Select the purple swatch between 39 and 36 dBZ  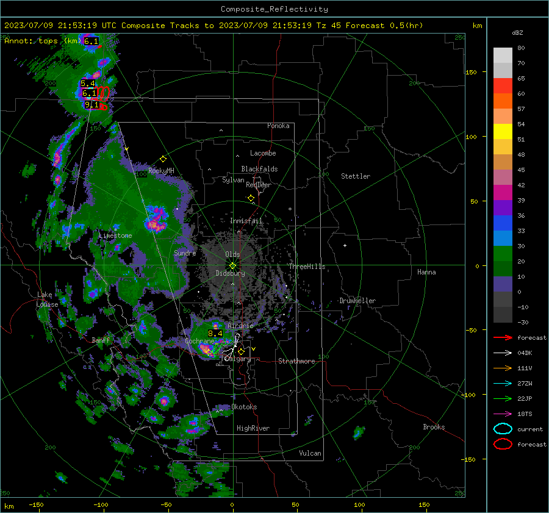click(503, 207)
